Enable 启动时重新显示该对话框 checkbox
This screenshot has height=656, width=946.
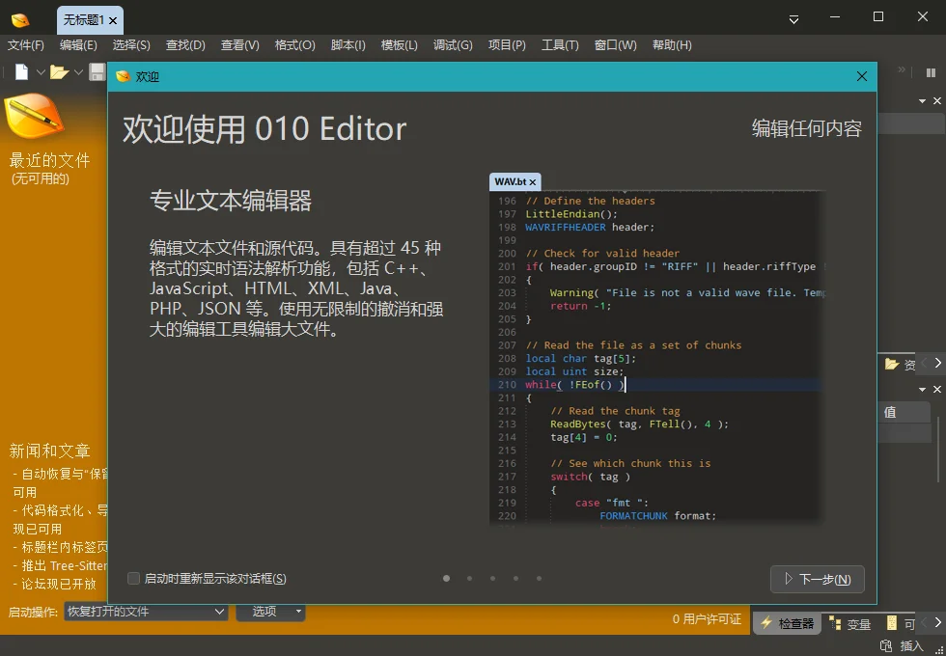point(133,578)
